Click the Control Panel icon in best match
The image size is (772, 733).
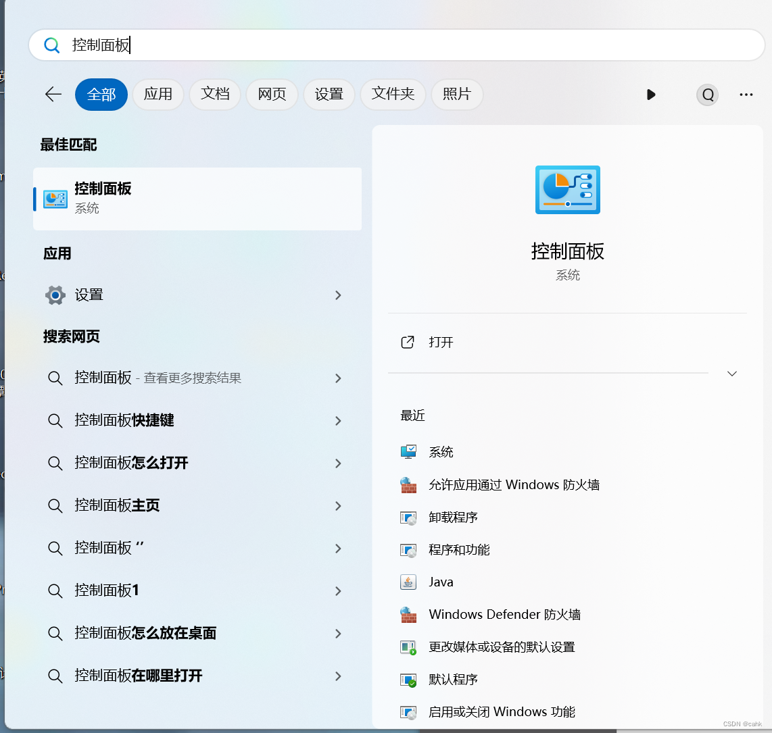coord(55,199)
